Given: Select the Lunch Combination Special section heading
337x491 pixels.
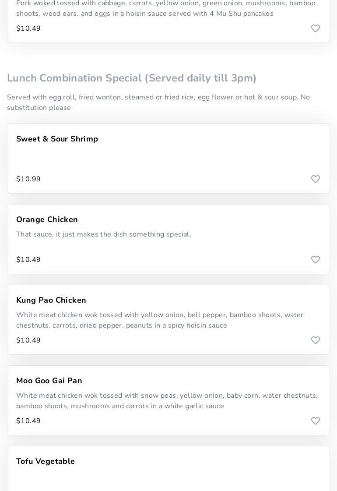Looking at the screenshot, I should click(132, 78).
